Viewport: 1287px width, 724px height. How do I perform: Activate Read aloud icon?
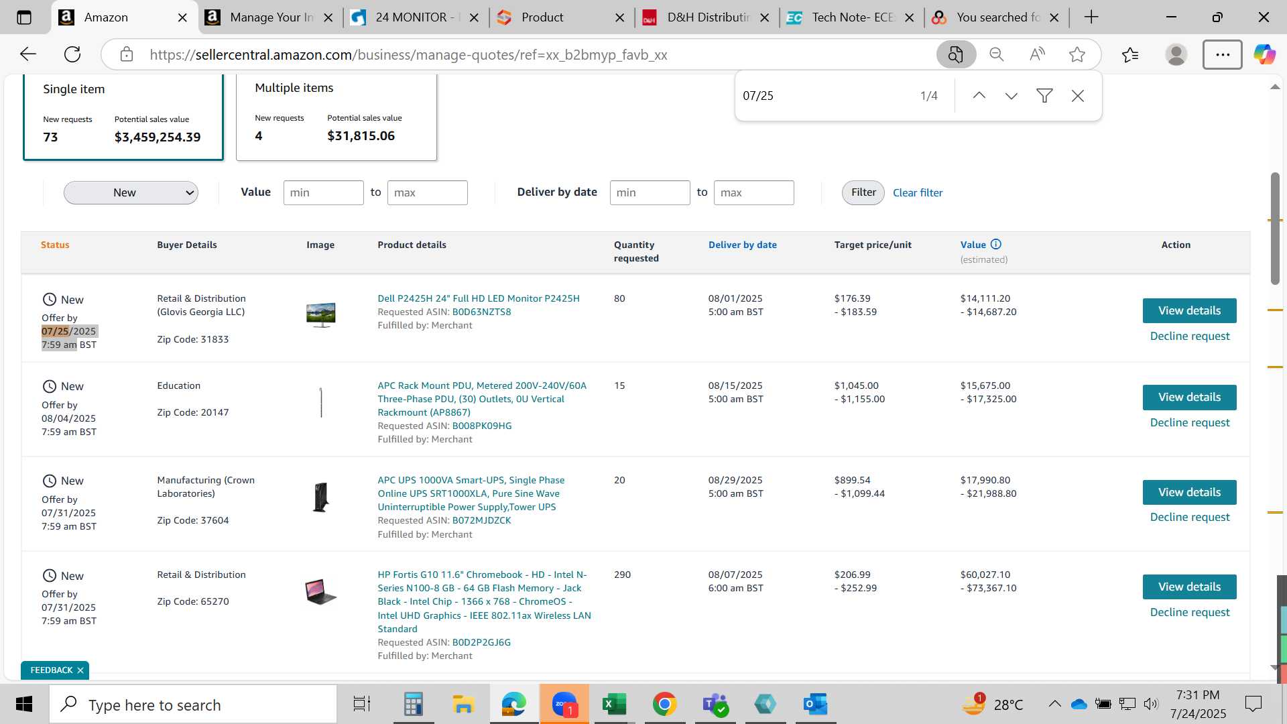pos(1037,54)
